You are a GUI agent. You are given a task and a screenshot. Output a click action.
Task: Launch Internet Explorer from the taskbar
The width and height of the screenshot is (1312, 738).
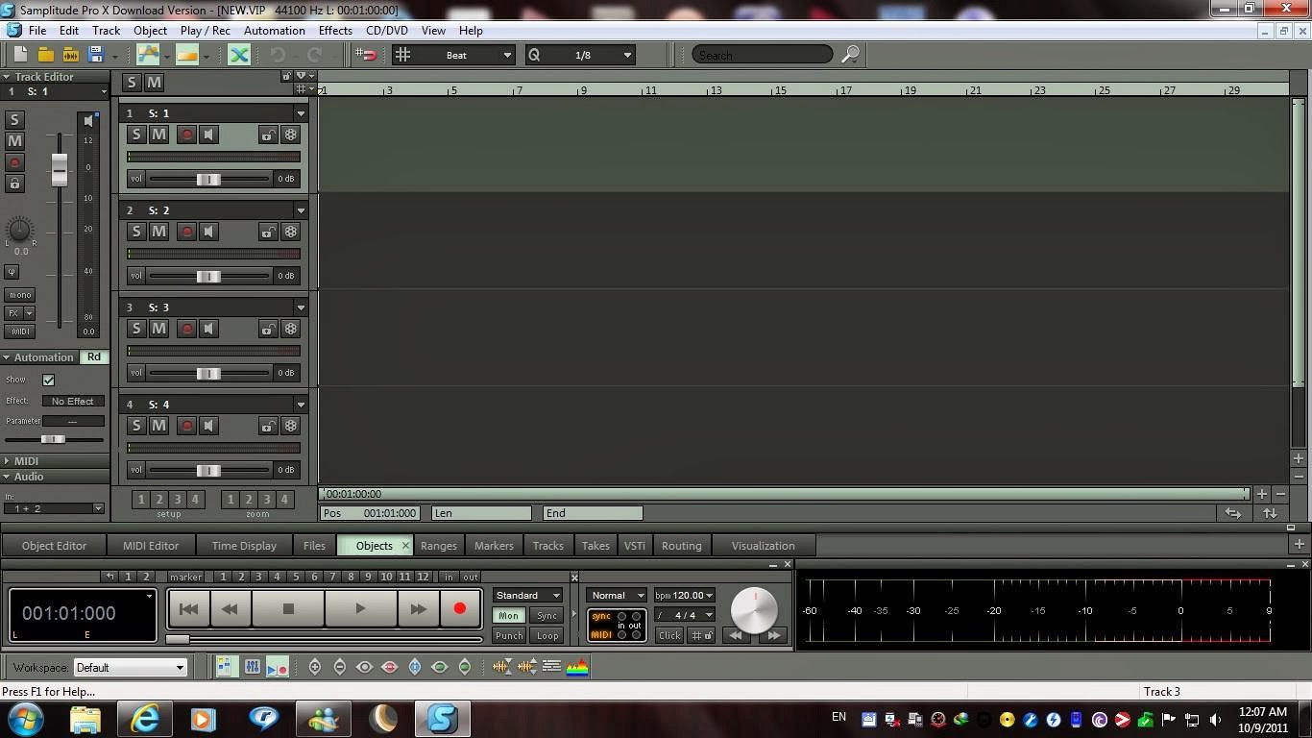pos(145,718)
